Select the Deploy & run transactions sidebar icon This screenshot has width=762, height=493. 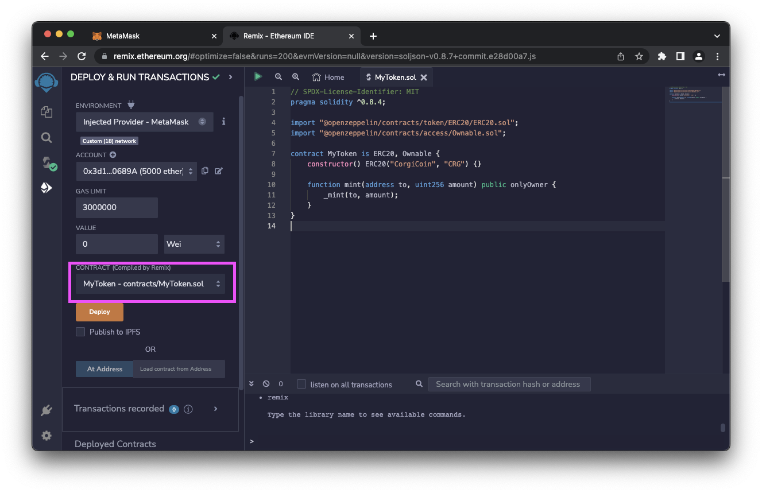47,188
